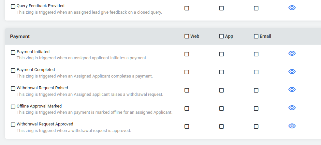Enable the Payment Initiated row checkbox
Image resolution: width=321 pixels, height=145 pixels.
(x=13, y=52)
